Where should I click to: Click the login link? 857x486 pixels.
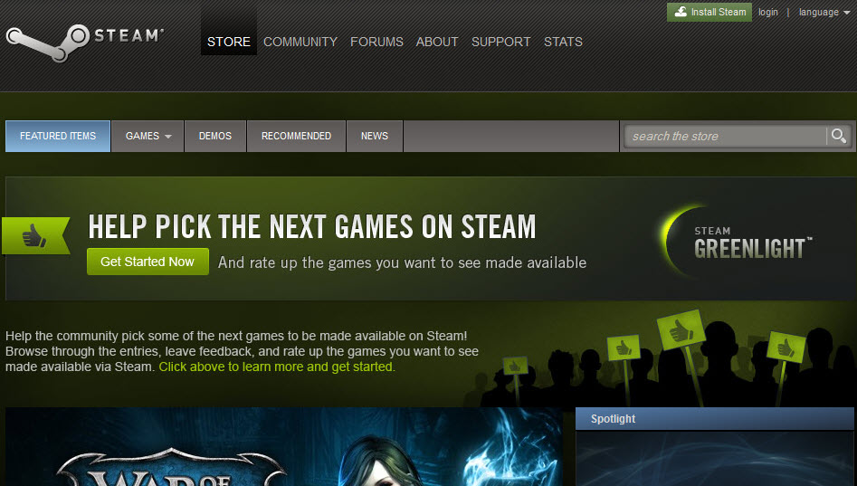[768, 12]
